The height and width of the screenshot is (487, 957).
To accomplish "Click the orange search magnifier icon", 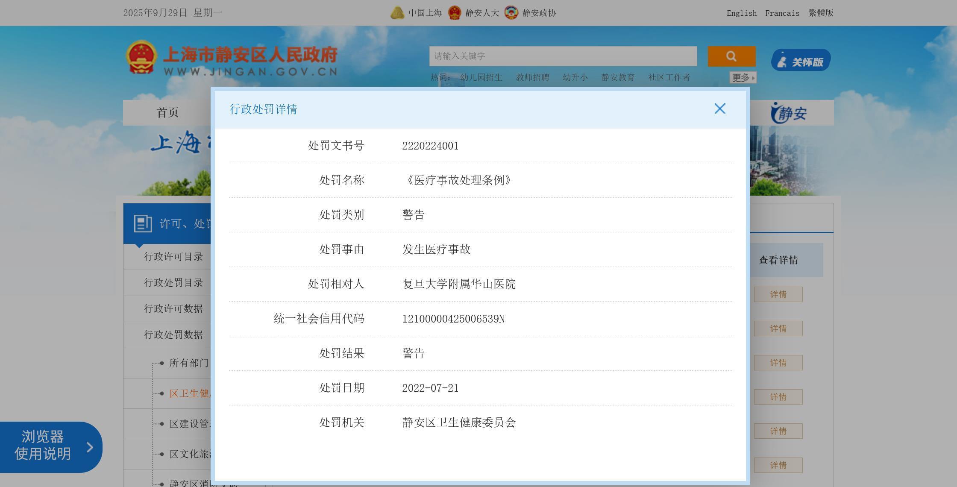I will [x=731, y=56].
